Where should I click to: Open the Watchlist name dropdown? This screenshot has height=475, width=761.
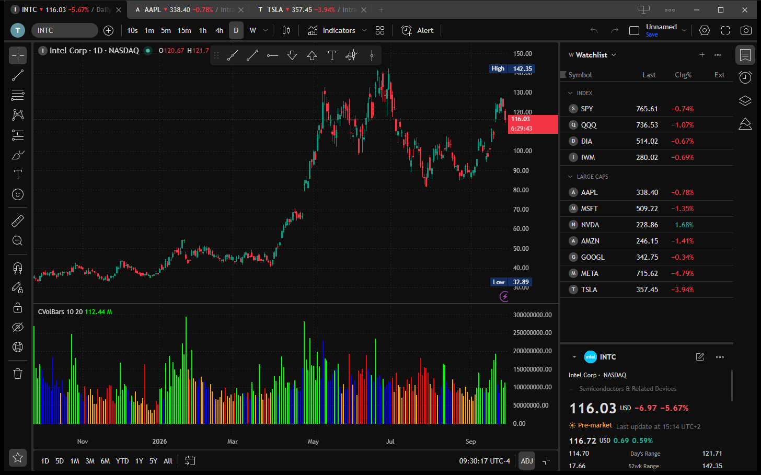614,55
